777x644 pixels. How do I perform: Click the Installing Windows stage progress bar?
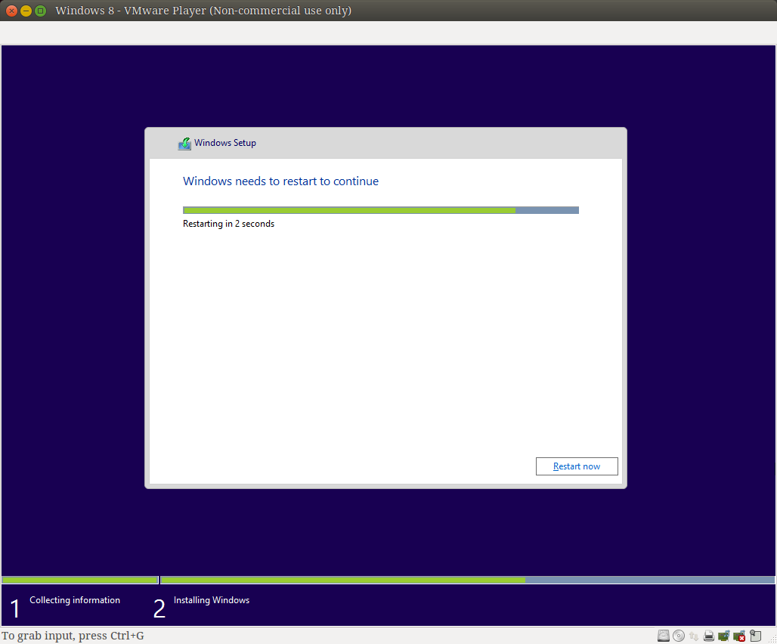click(x=467, y=580)
